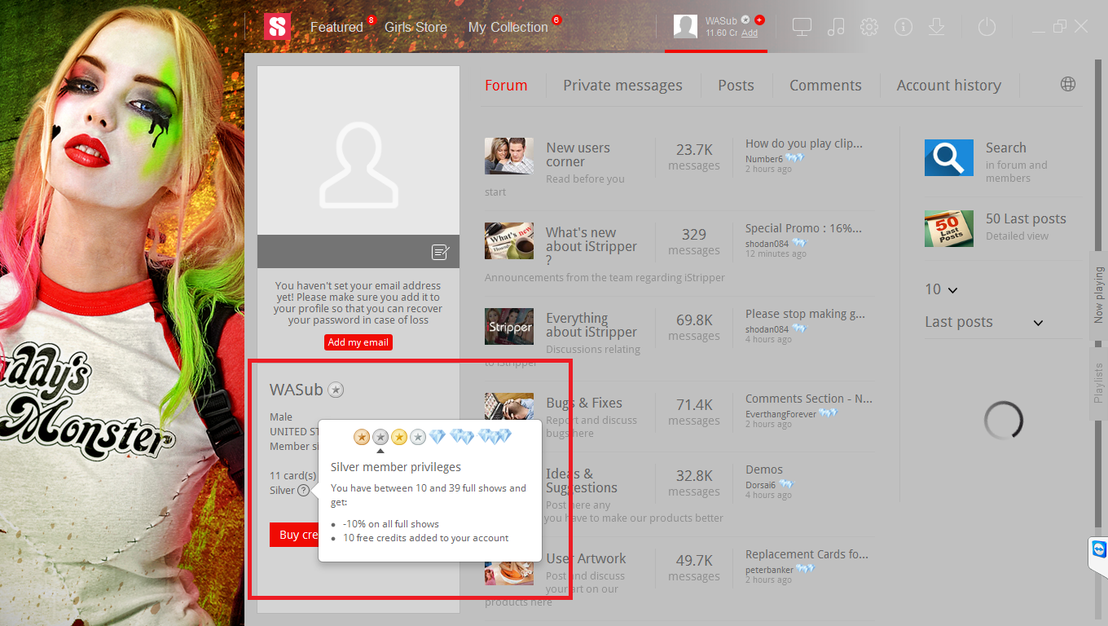
Task: Open the 'New users corner' forum thumbnail
Action: point(509,156)
